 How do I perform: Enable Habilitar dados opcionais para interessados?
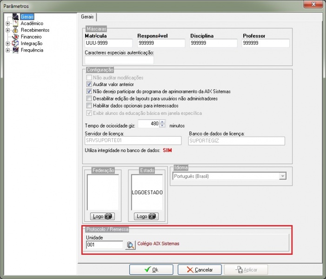click(x=89, y=106)
